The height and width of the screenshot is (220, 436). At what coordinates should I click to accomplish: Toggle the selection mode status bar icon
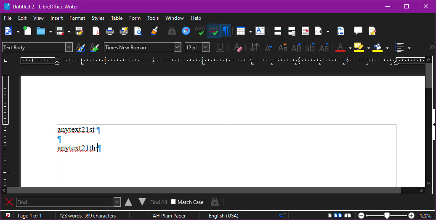pyautogui.click(x=283, y=215)
